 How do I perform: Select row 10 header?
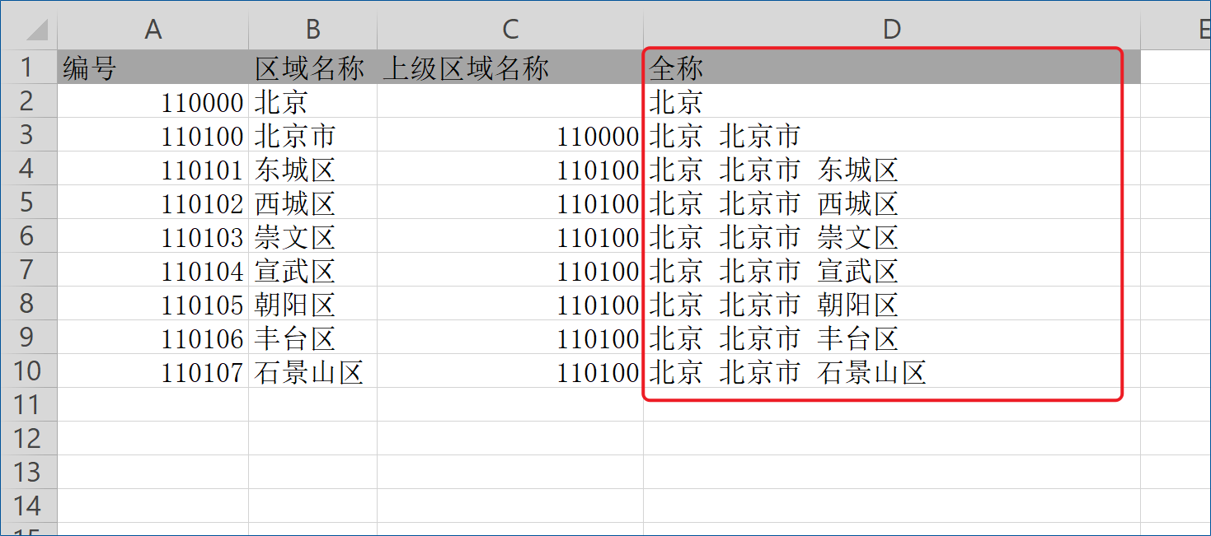[28, 371]
